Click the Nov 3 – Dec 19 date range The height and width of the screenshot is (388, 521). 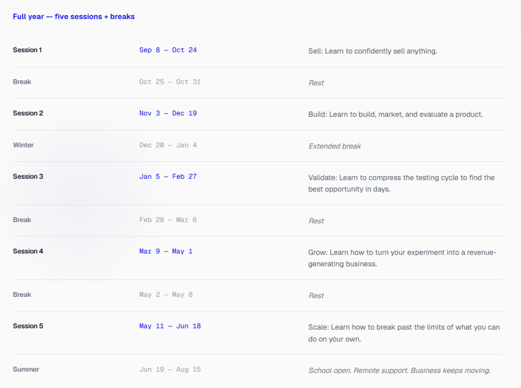[168, 113]
